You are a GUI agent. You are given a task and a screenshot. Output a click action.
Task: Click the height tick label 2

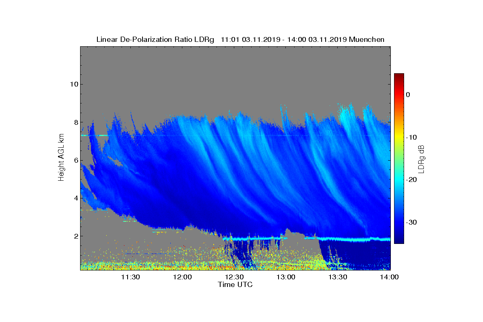(76, 236)
